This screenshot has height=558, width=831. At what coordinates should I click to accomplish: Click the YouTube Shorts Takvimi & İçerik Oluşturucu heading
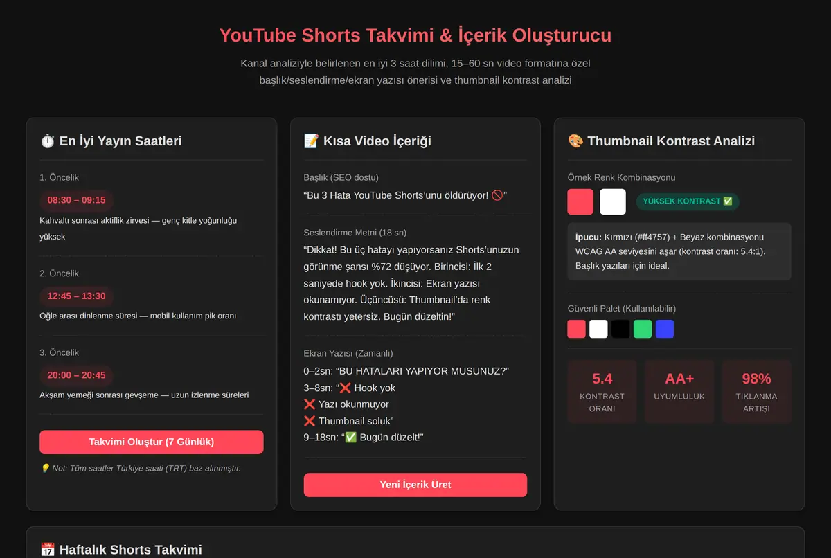coord(415,35)
